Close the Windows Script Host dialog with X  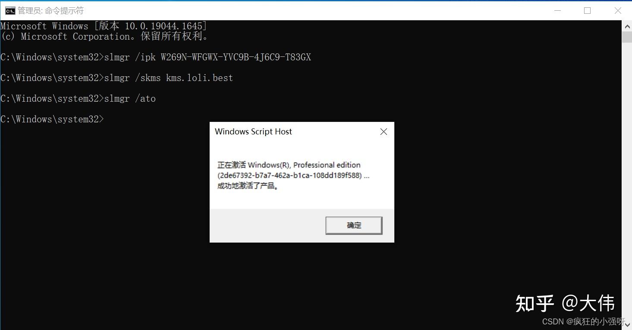tap(384, 132)
